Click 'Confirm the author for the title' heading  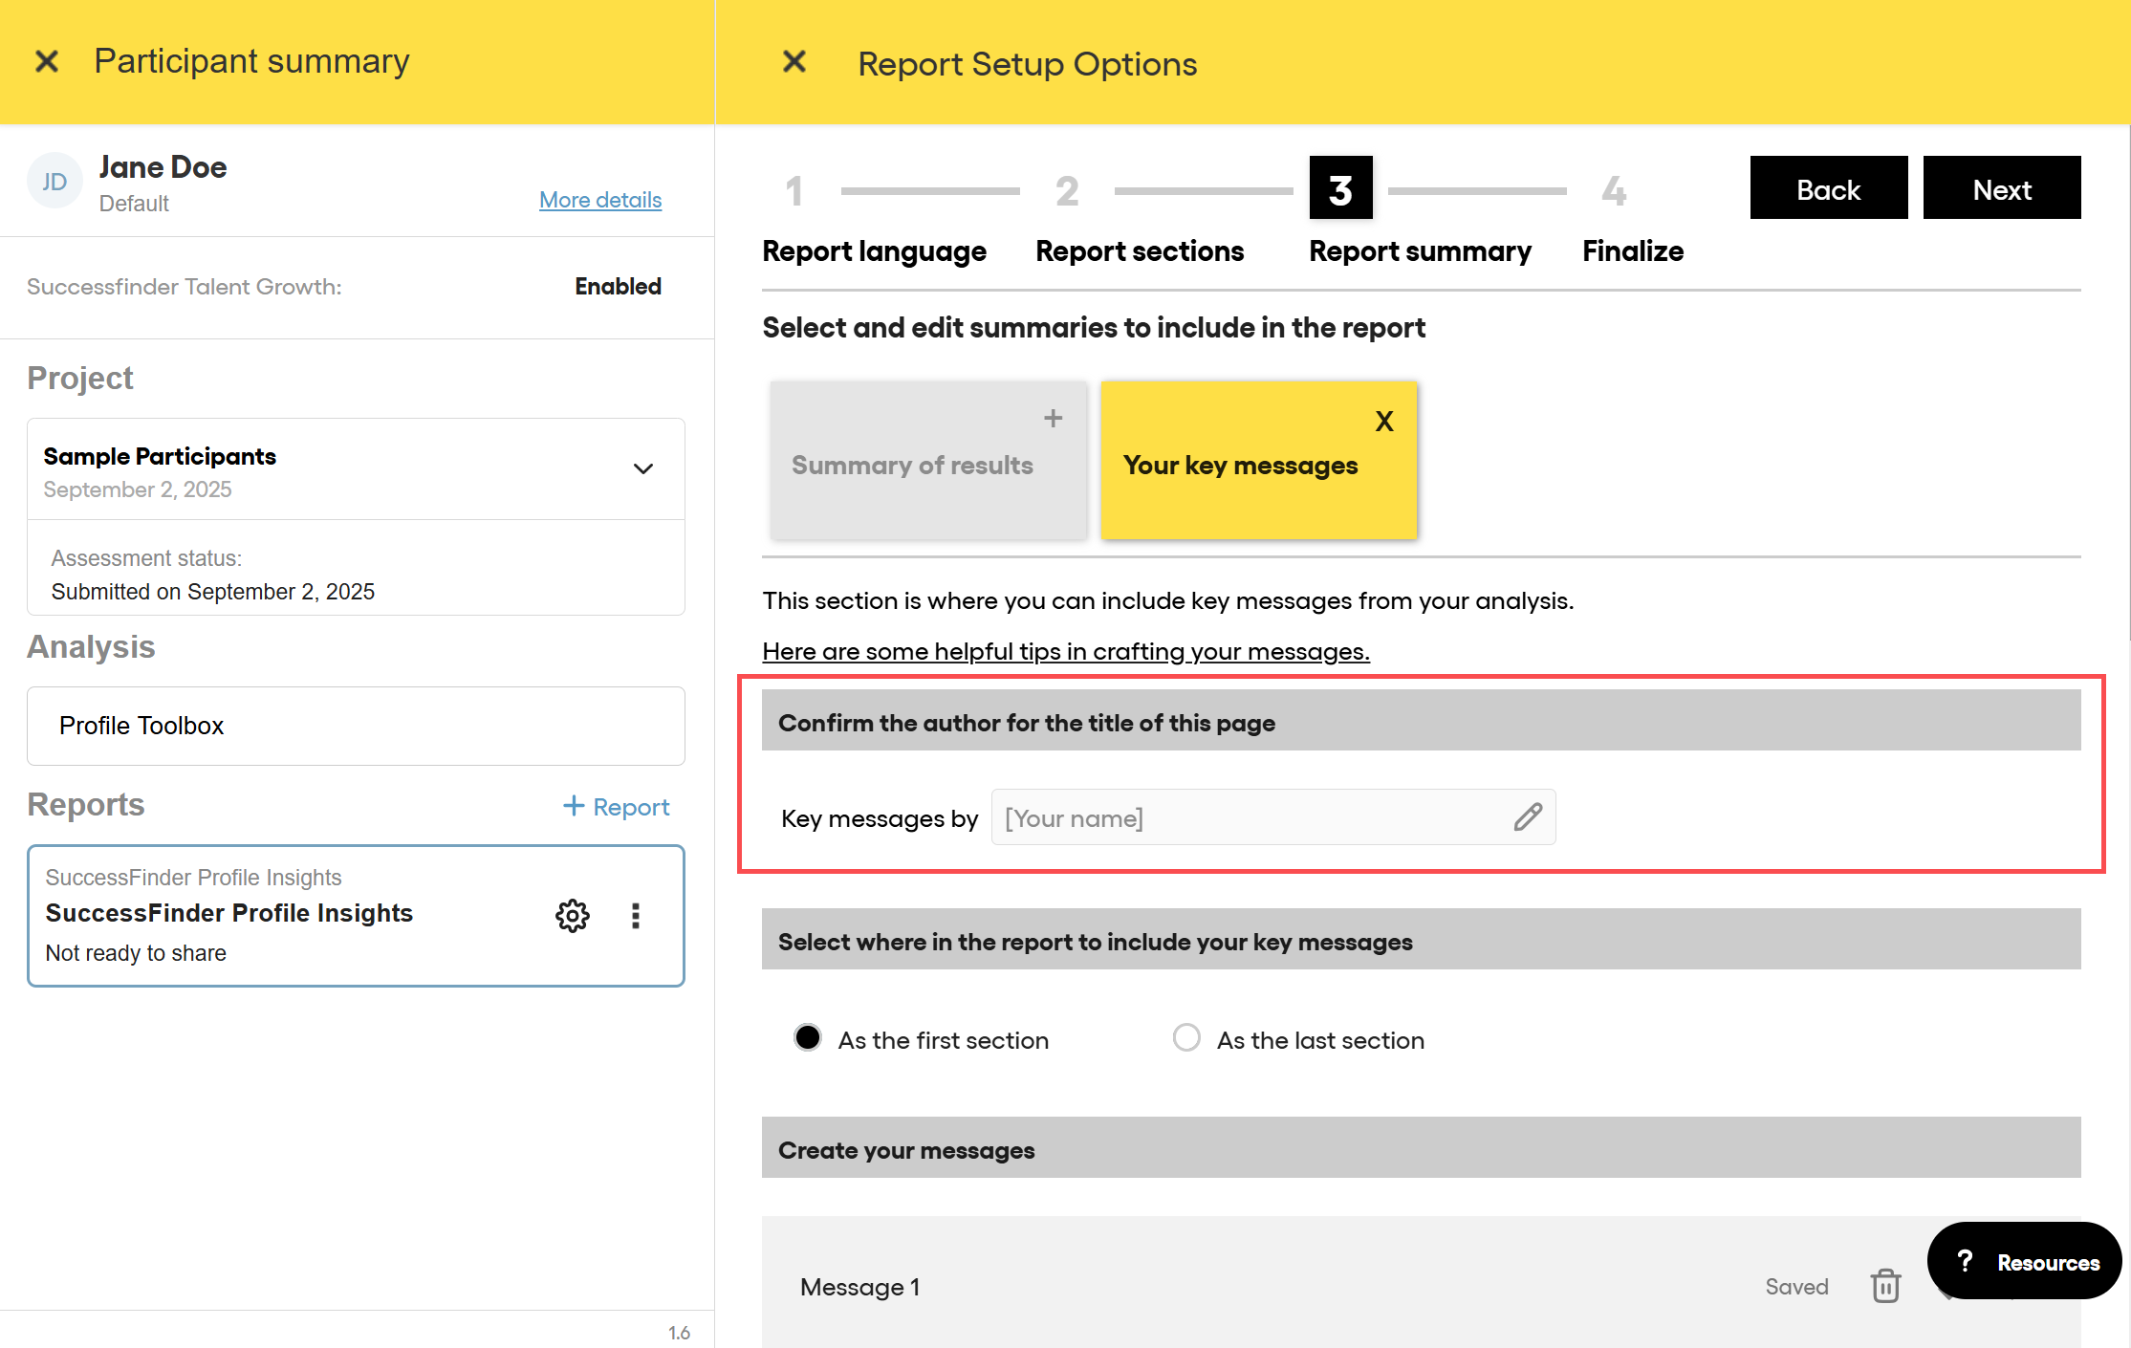[x=1026, y=723]
